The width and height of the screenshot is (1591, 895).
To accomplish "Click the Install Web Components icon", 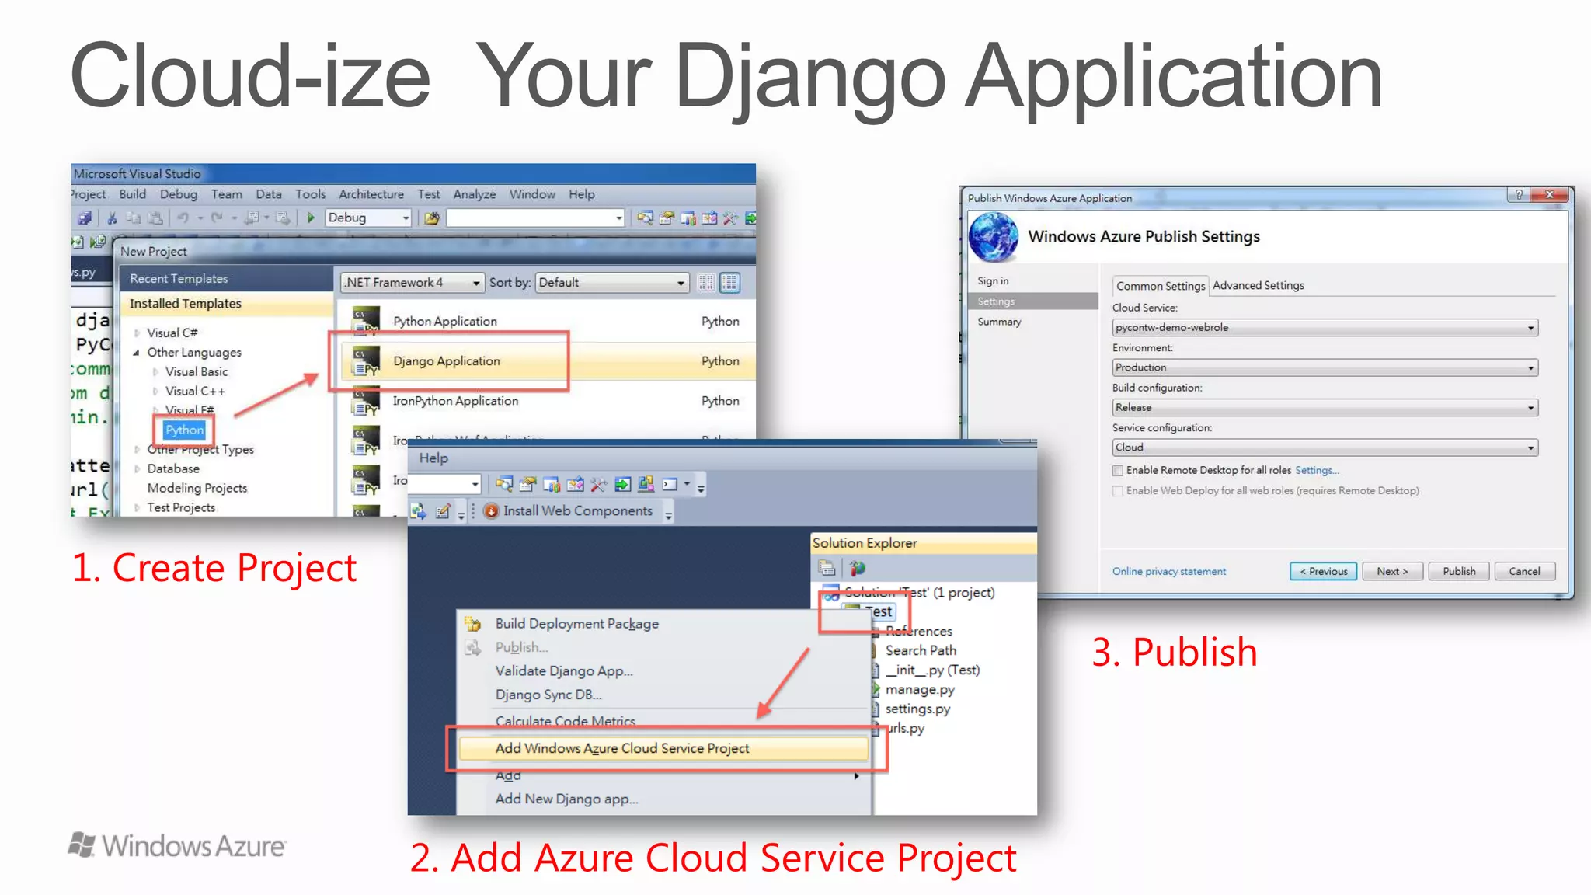I will coord(491,510).
